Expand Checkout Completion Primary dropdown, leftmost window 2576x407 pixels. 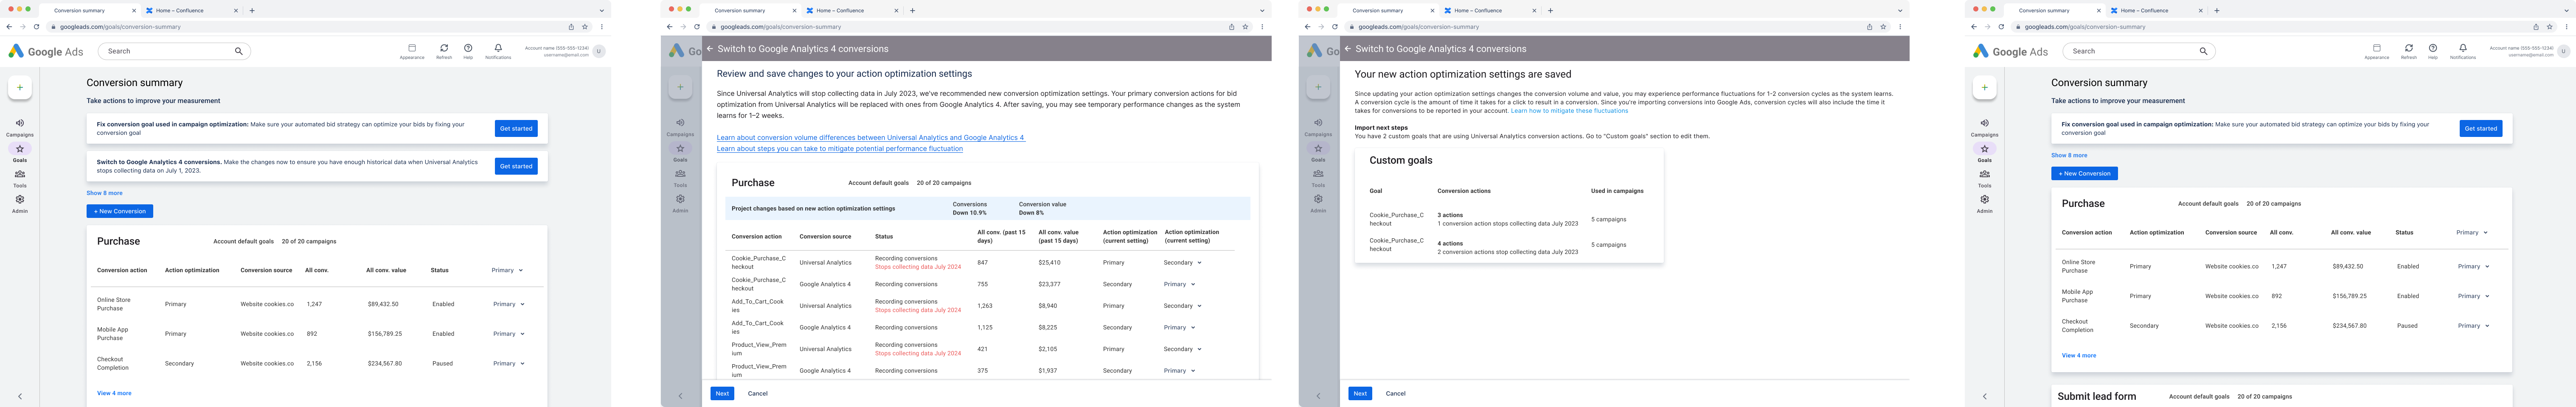(x=508, y=364)
